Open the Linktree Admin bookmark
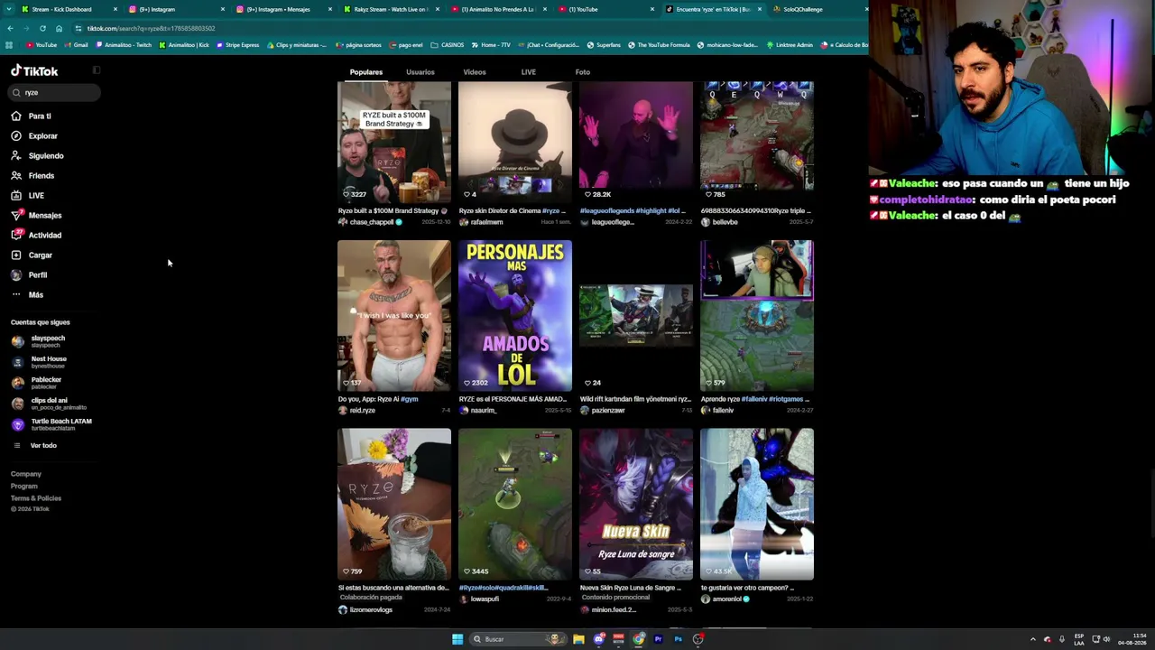This screenshot has width=1155, height=650. click(790, 44)
